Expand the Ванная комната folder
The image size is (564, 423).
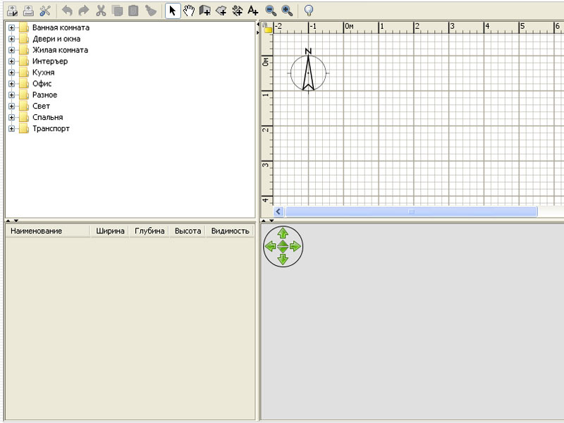point(11,27)
